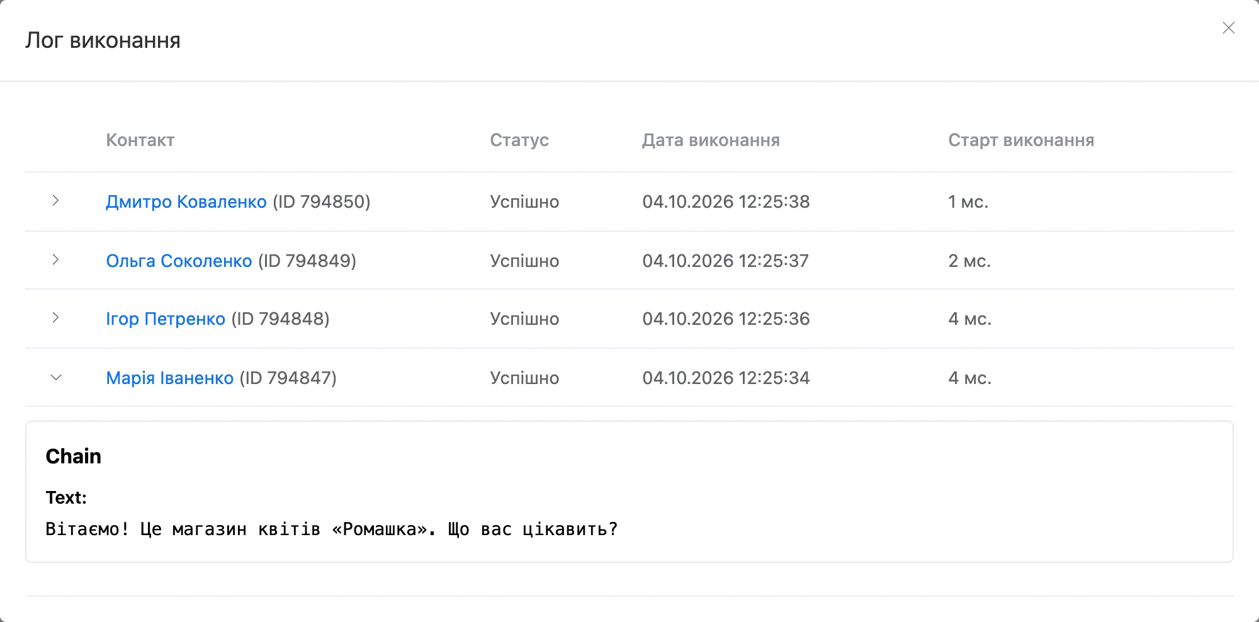1259x622 pixels.
Task: Click the Старт виконання column header
Action: coord(1021,140)
